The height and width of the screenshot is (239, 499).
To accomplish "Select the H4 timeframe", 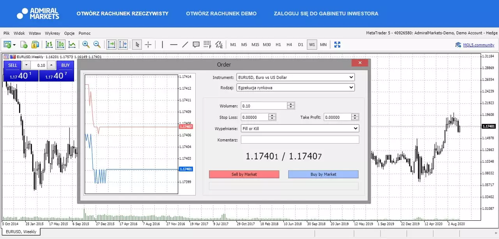I will [289, 45].
